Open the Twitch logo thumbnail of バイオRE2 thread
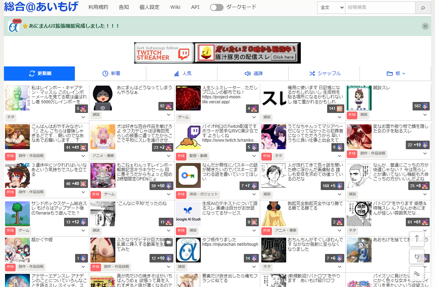 [x=188, y=137]
